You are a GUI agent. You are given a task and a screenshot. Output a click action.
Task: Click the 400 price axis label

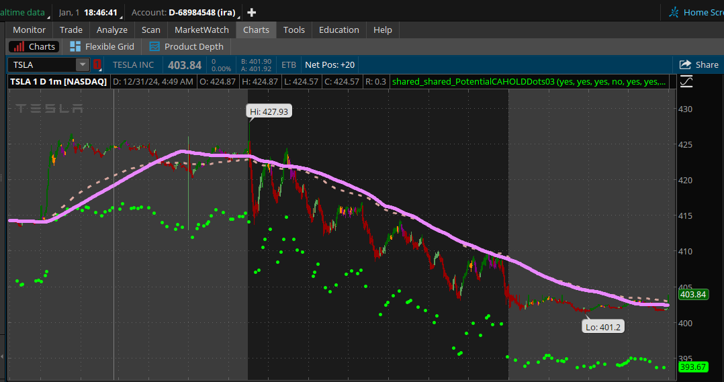click(x=686, y=323)
